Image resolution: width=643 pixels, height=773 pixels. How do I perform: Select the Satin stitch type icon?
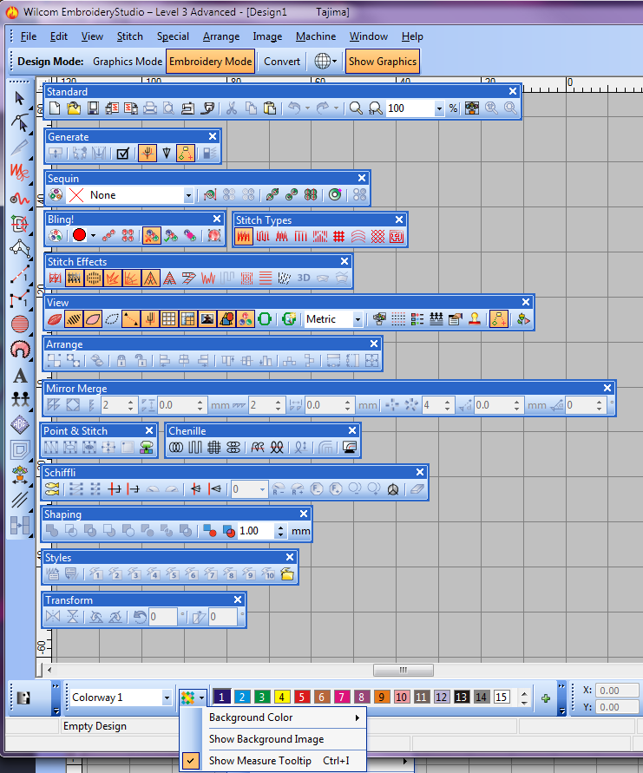tap(243, 237)
